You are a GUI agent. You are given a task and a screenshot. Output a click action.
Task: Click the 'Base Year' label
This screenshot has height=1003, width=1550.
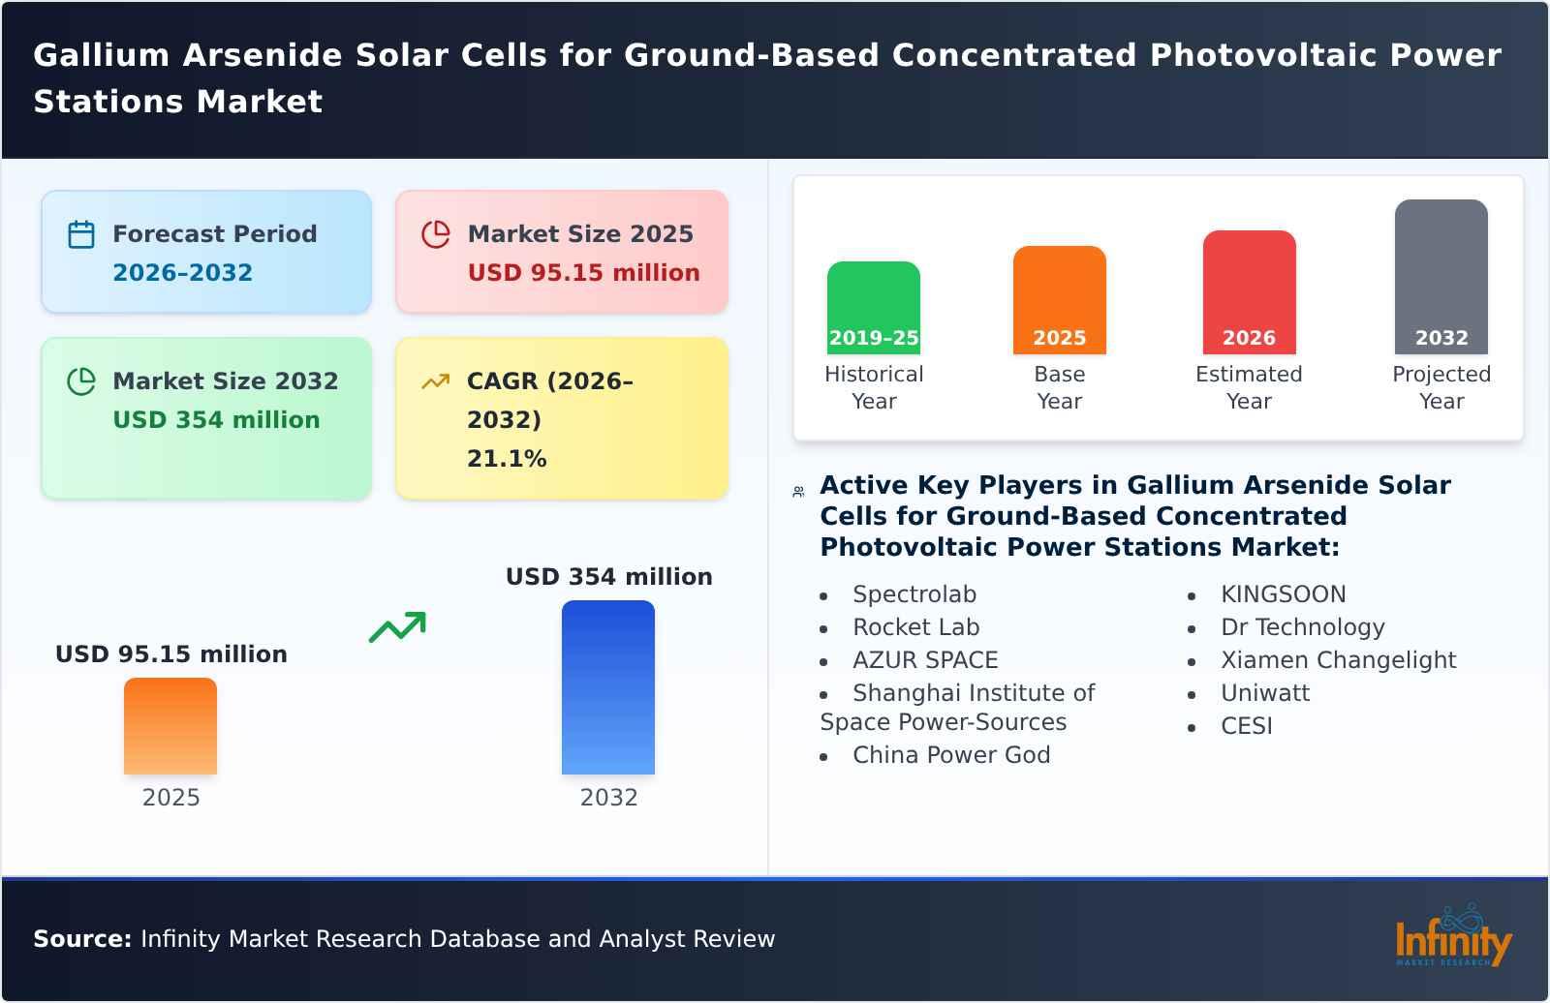[1060, 387]
